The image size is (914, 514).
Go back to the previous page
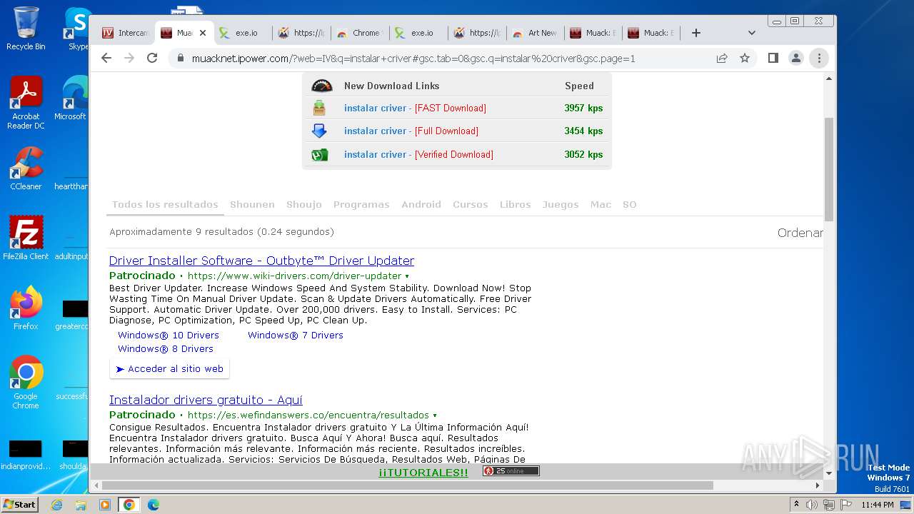tap(106, 58)
